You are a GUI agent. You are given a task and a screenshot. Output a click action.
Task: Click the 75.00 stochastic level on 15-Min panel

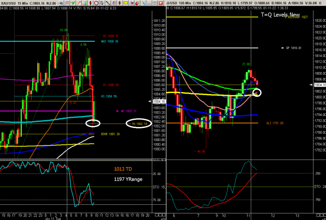(156, 200)
